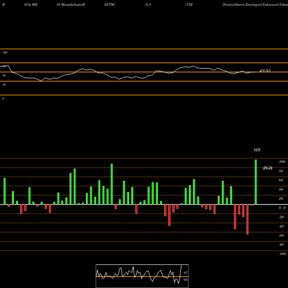Click the MR axis label -80
This screenshot has height=288, width=288.
click(x=281, y=245)
